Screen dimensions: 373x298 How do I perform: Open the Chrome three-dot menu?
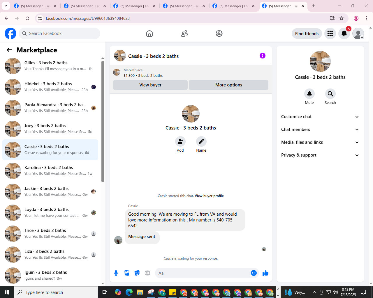(367, 18)
